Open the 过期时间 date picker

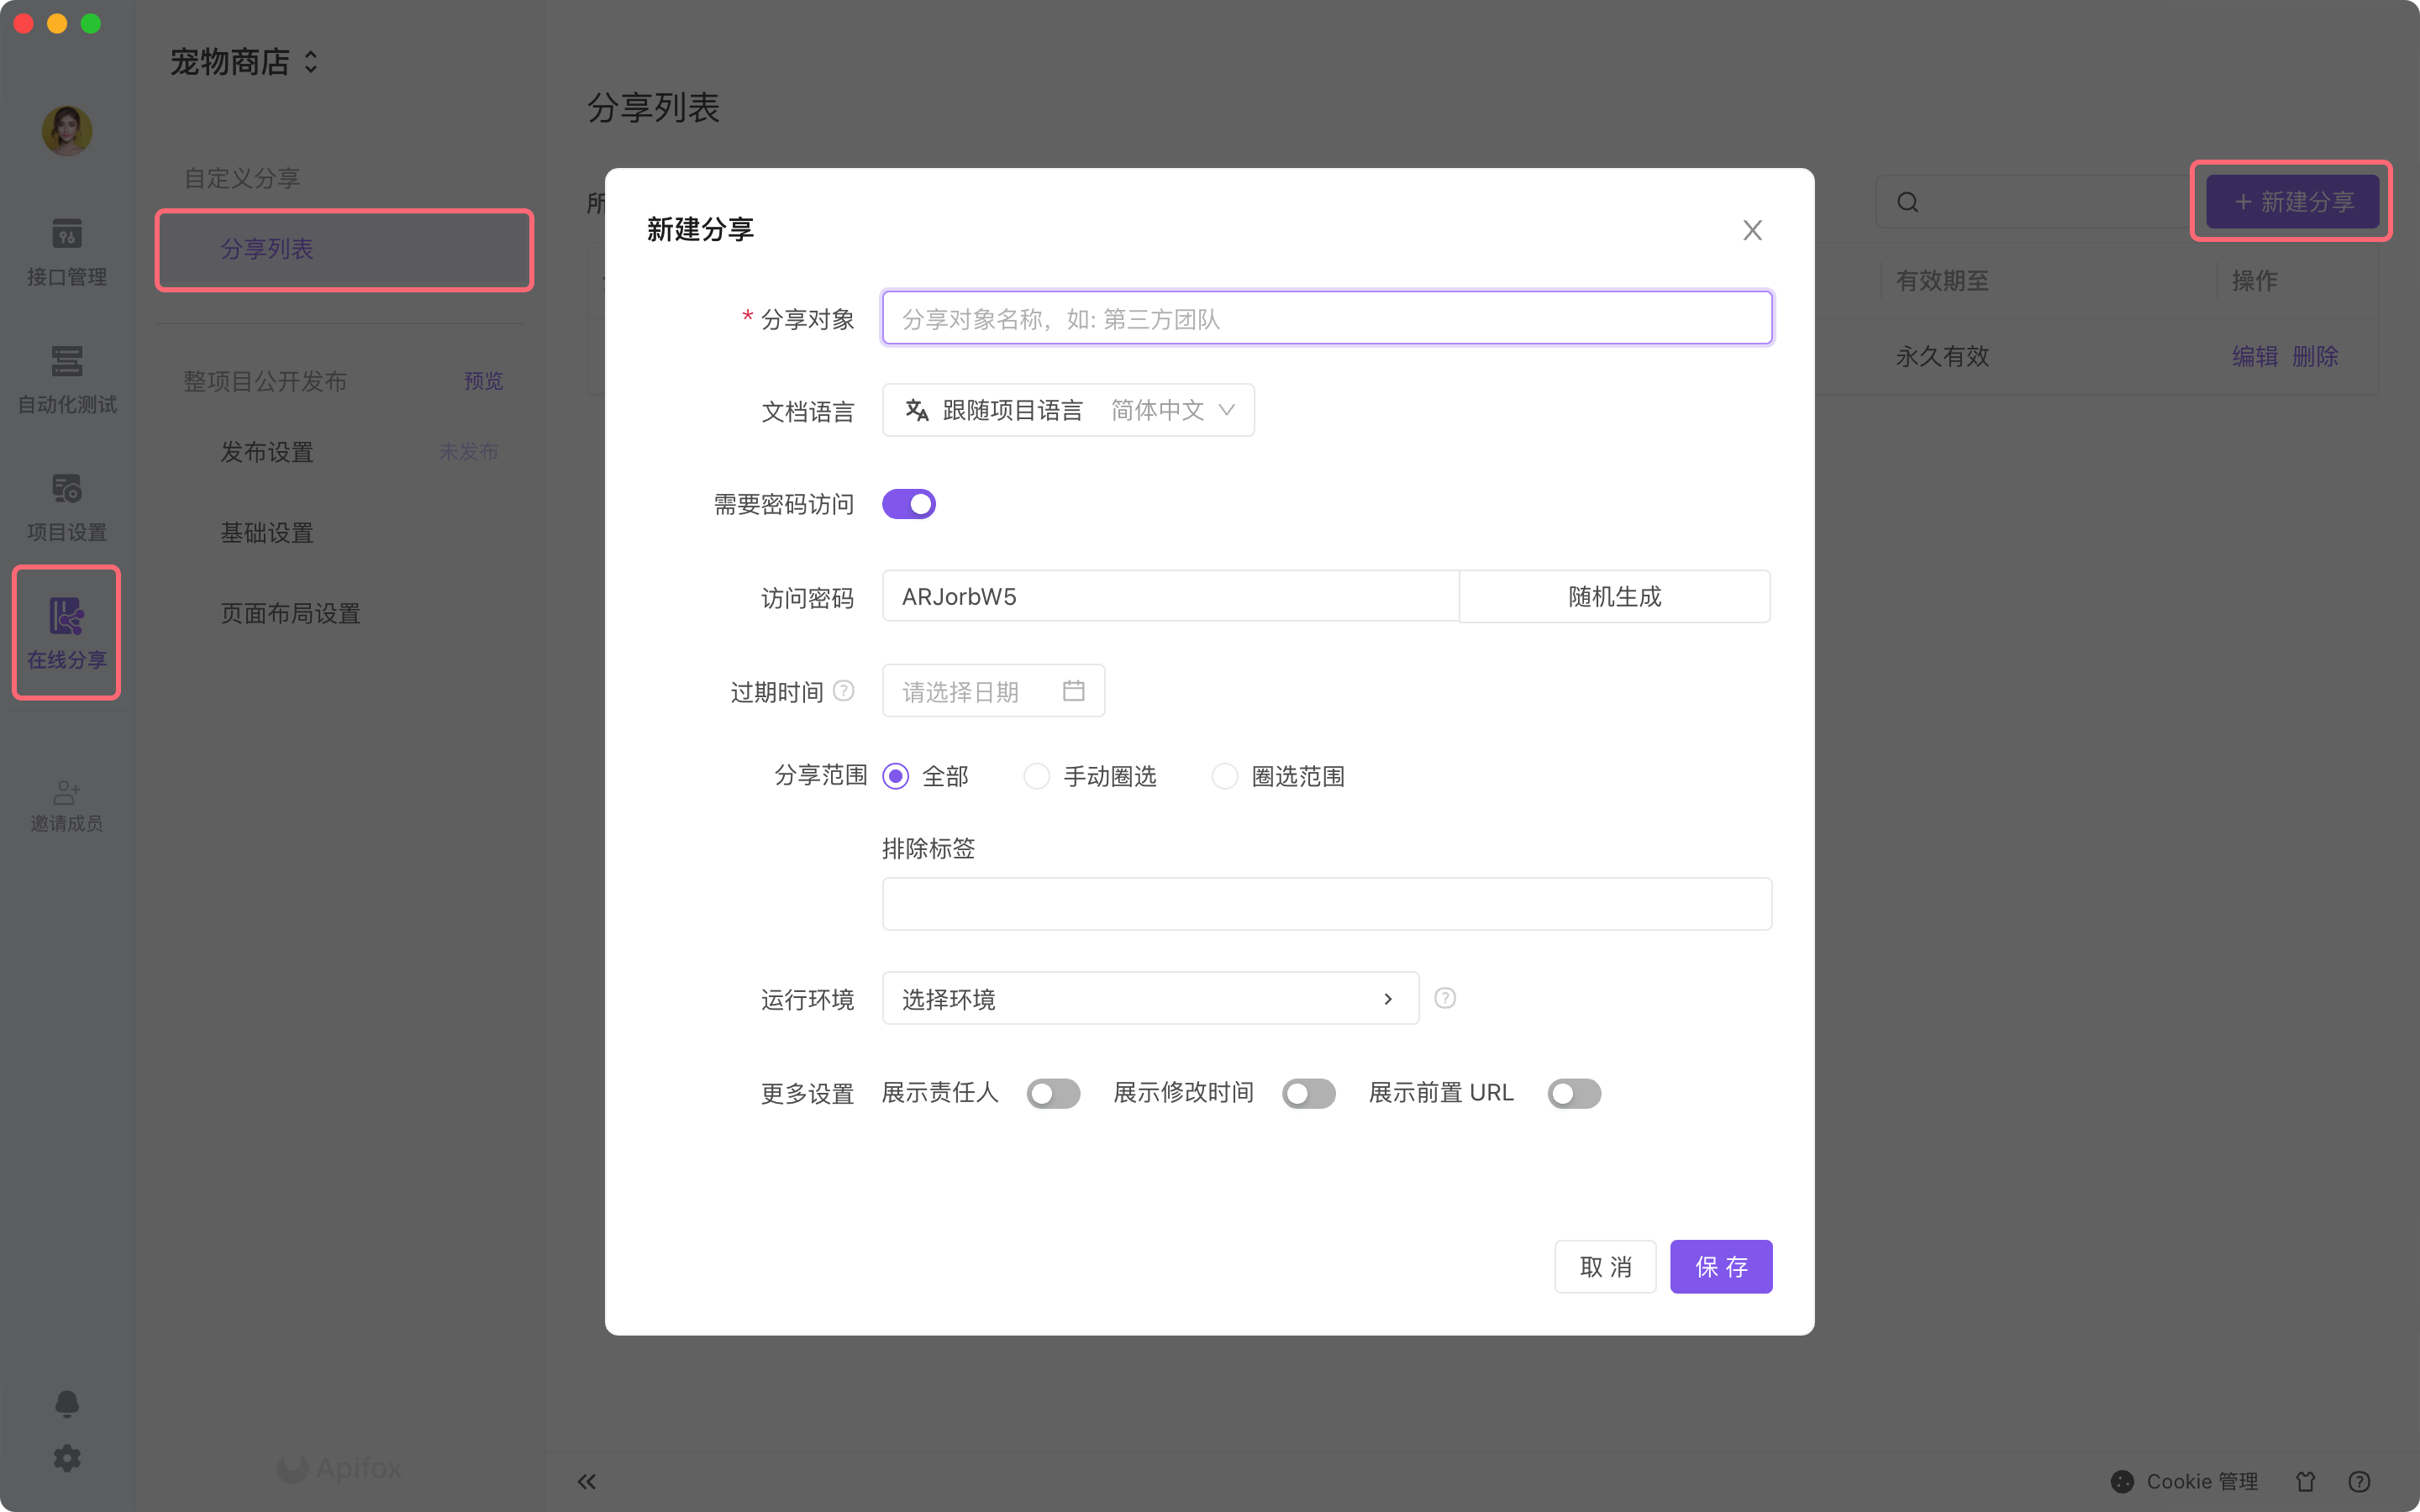(x=992, y=691)
